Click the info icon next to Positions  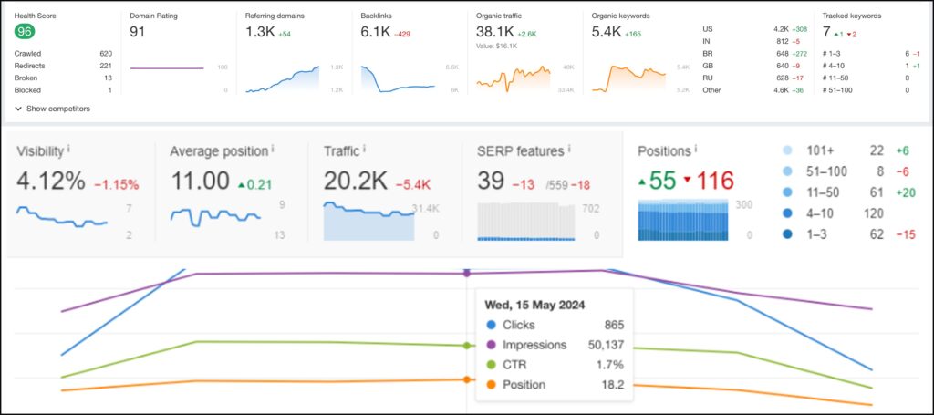(696, 149)
